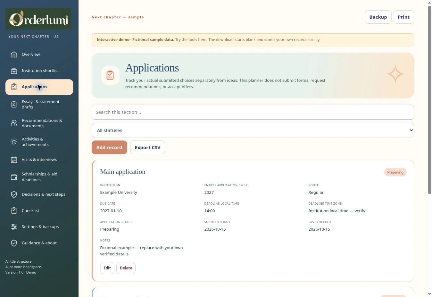The height and width of the screenshot is (297, 432).
Task: Click the Visits & interviews calendar icon
Action: [14, 159]
